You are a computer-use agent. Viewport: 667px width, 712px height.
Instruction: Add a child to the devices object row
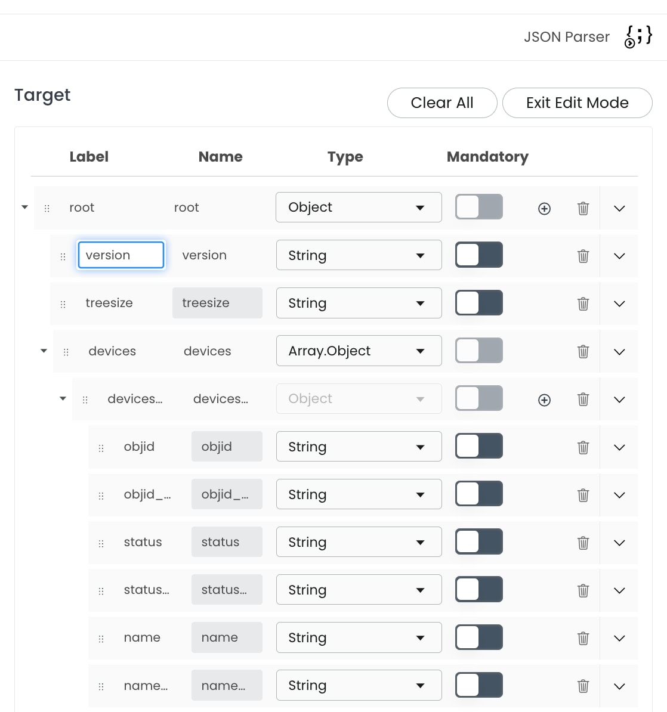pos(544,400)
